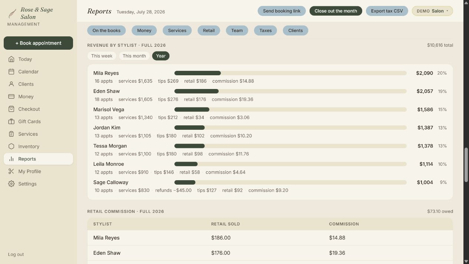Click the STYLIST column header
469x264 pixels.
tap(103, 224)
